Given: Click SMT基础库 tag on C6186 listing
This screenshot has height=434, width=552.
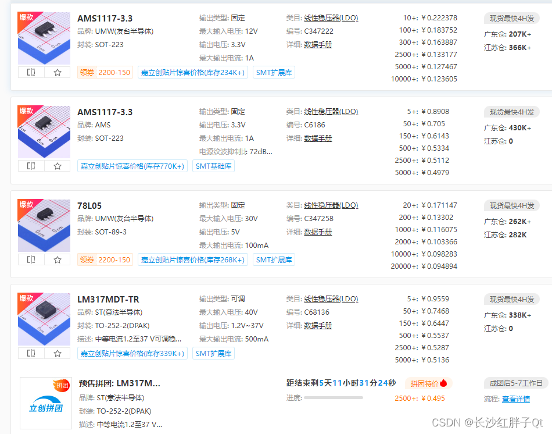Looking at the screenshot, I should click(x=213, y=166).
